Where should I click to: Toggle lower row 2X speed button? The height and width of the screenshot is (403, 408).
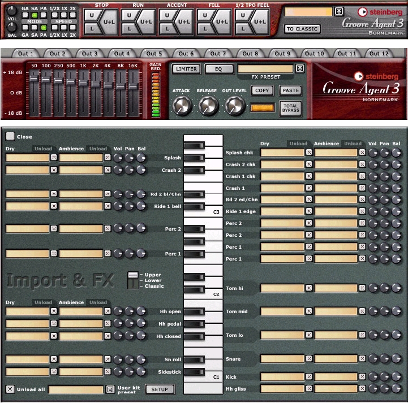click(x=73, y=27)
